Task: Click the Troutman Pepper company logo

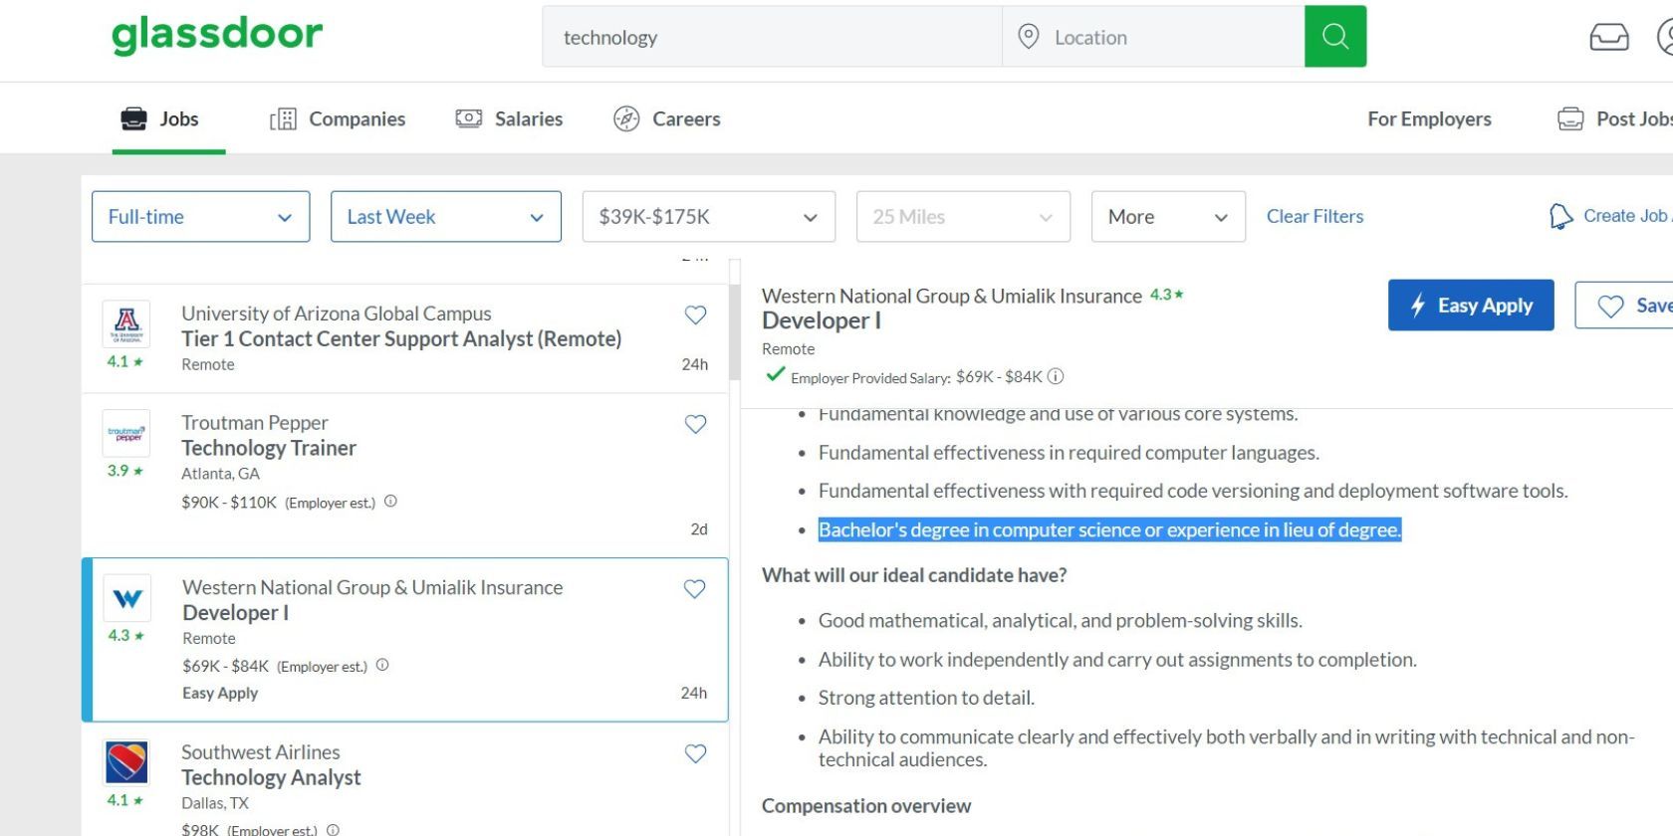Action: [126, 434]
